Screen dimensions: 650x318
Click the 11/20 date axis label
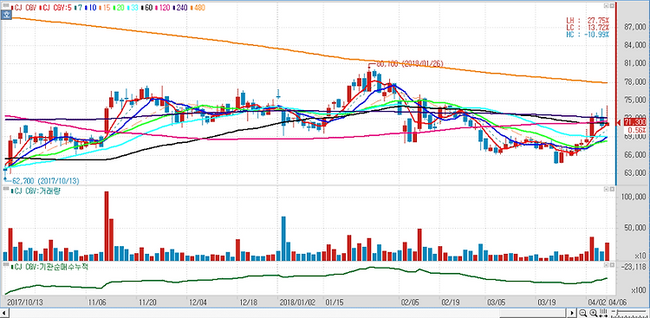[148, 302]
